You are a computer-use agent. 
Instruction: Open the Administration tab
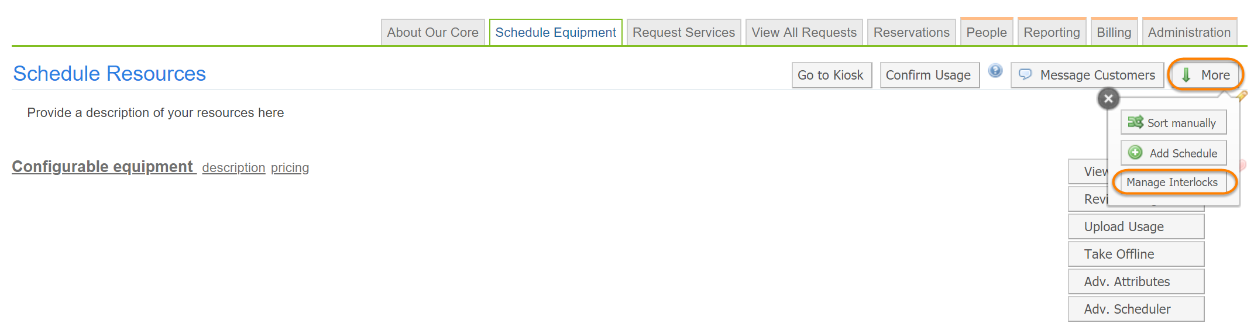[x=1189, y=33]
